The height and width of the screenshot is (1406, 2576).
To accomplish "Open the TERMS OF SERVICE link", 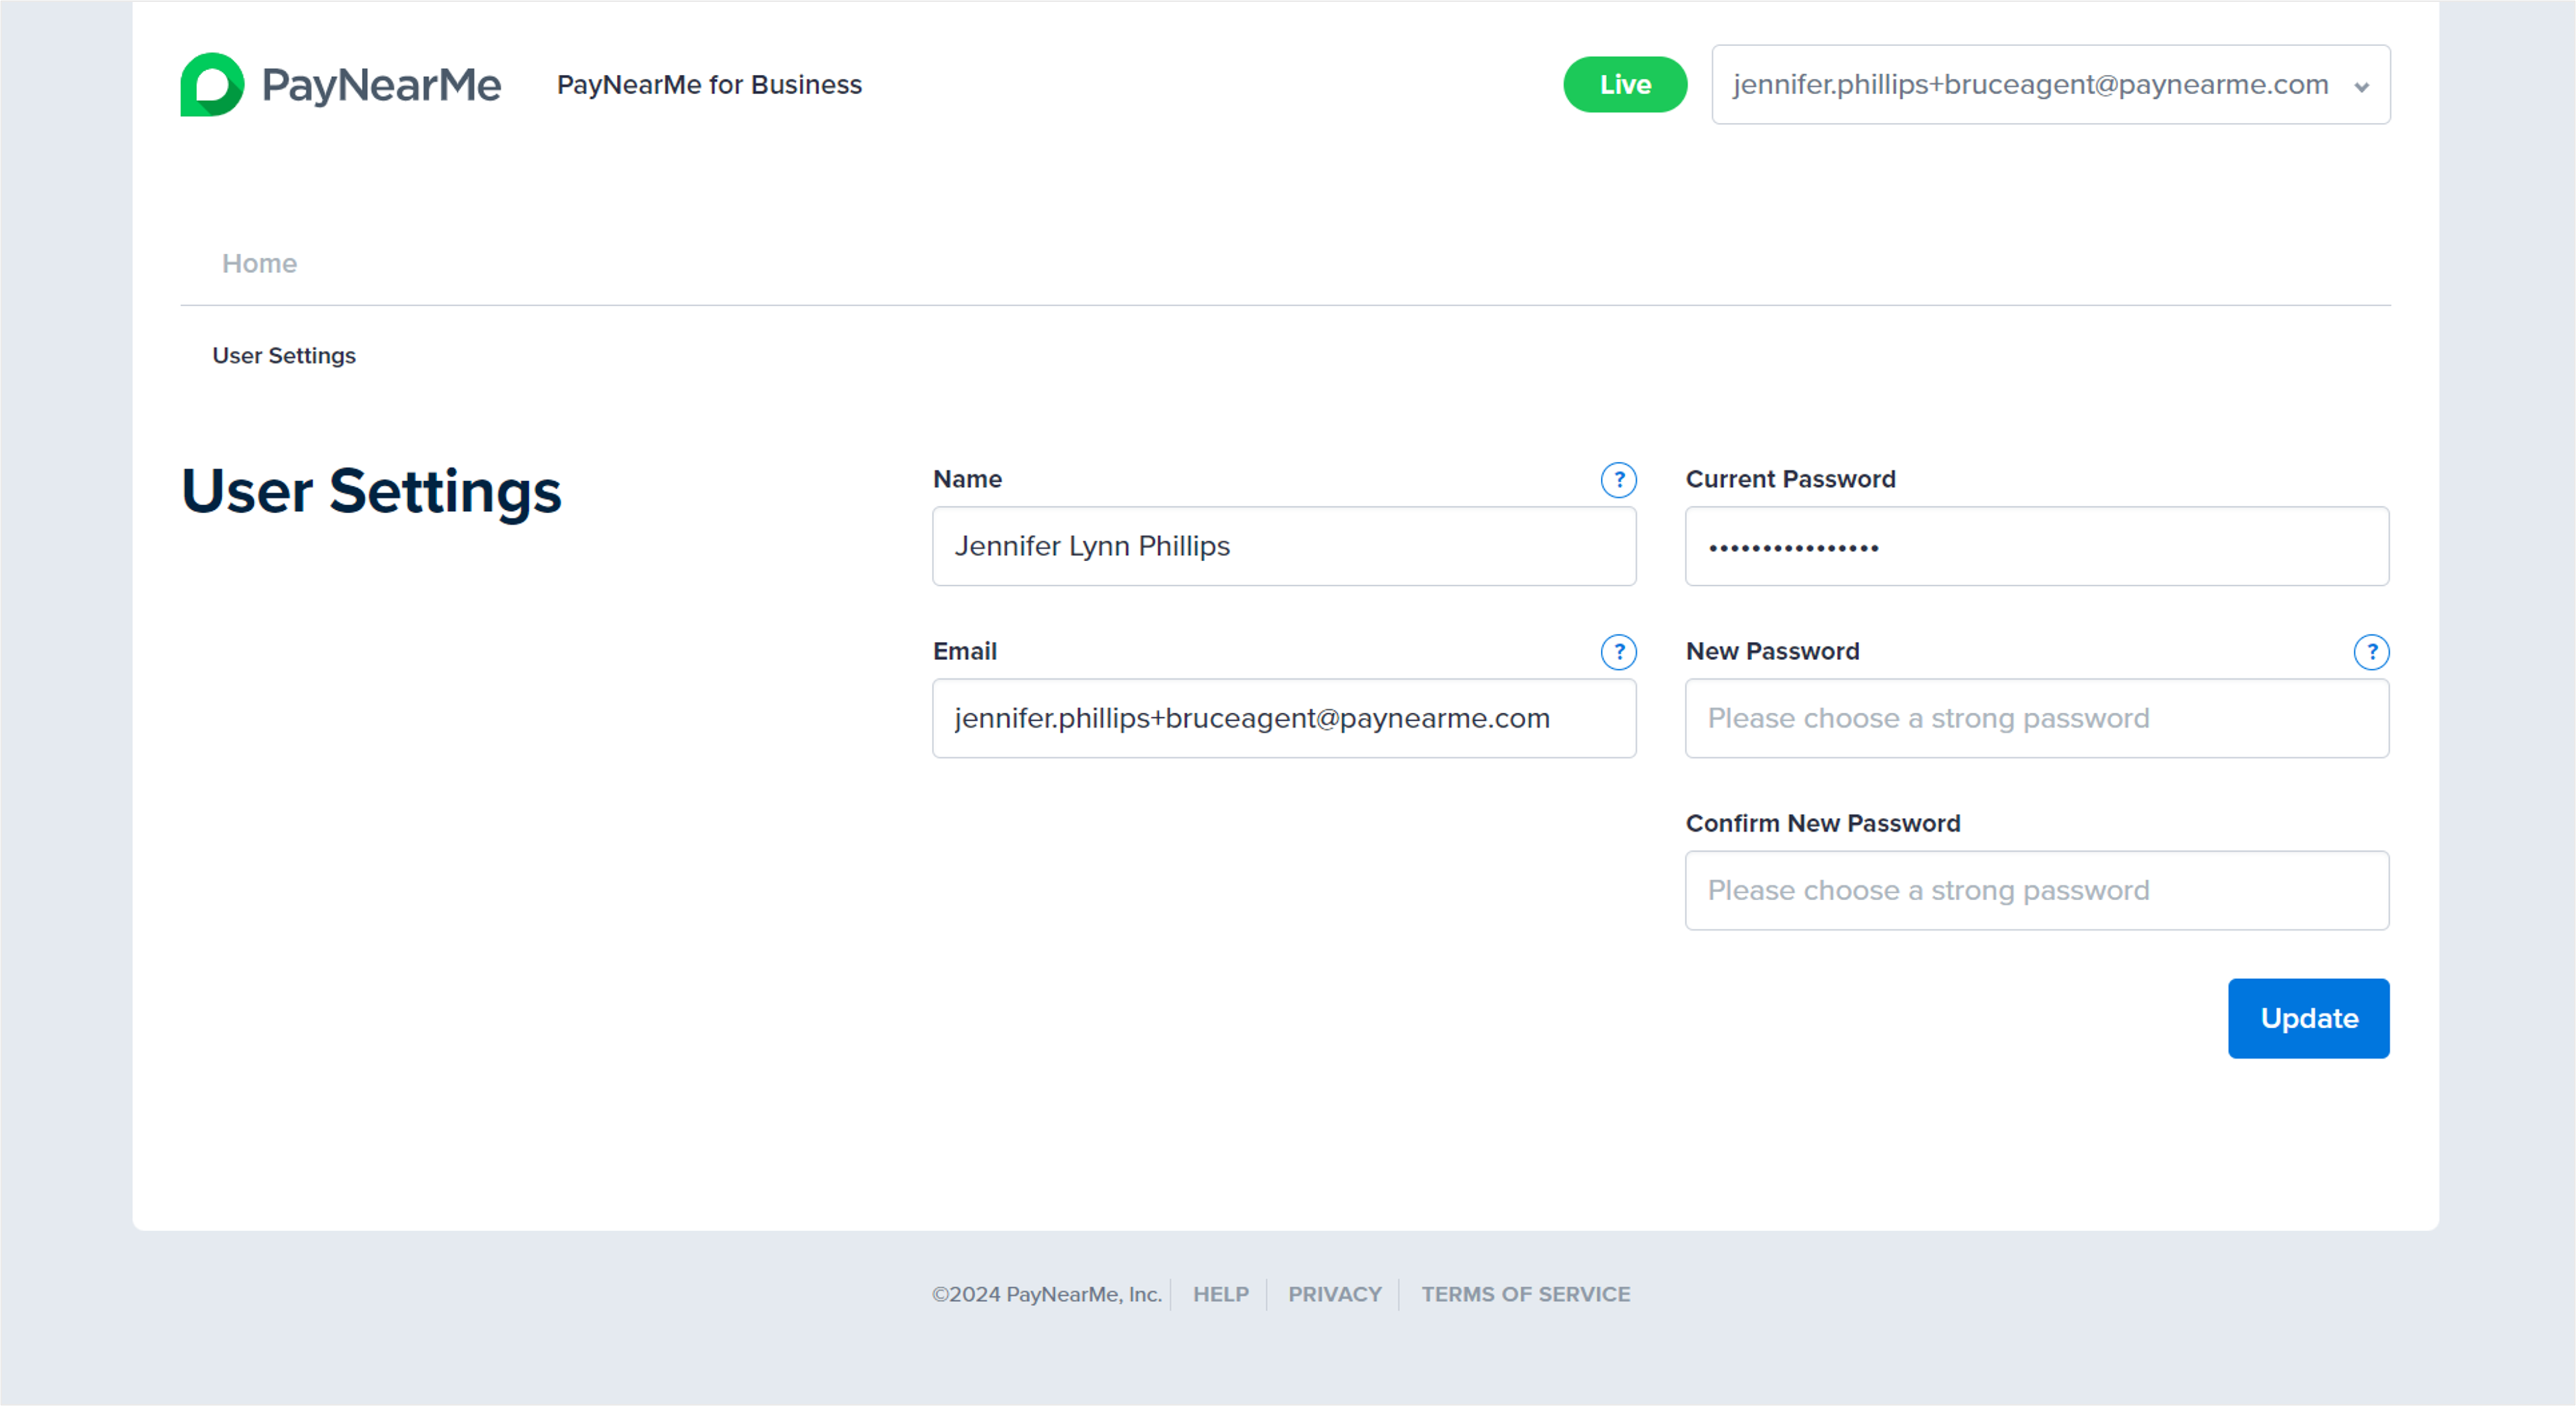I will [x=1525, y=1294].
